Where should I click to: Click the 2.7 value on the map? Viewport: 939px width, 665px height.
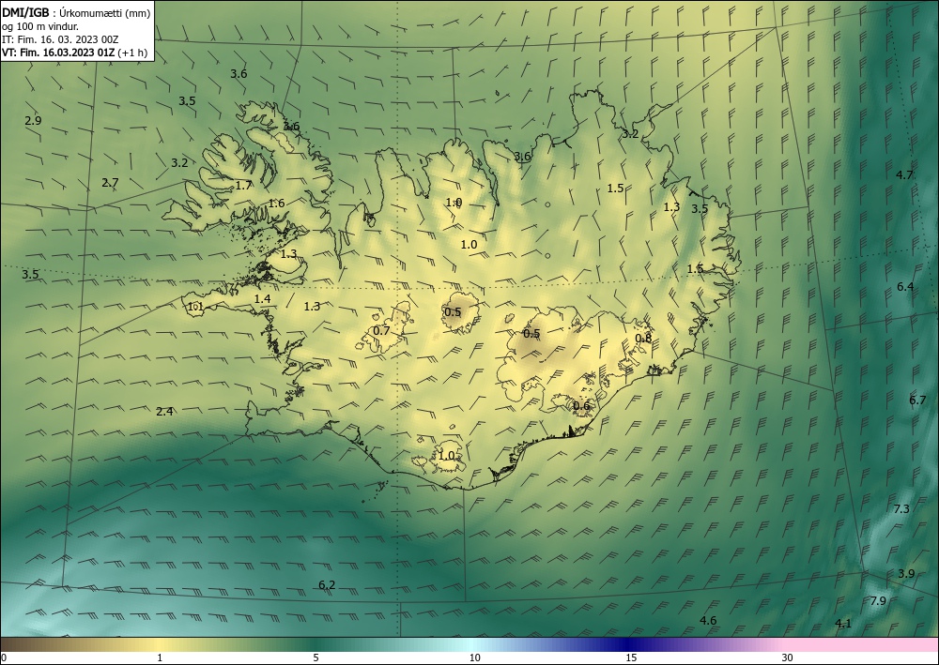[110, 183]
